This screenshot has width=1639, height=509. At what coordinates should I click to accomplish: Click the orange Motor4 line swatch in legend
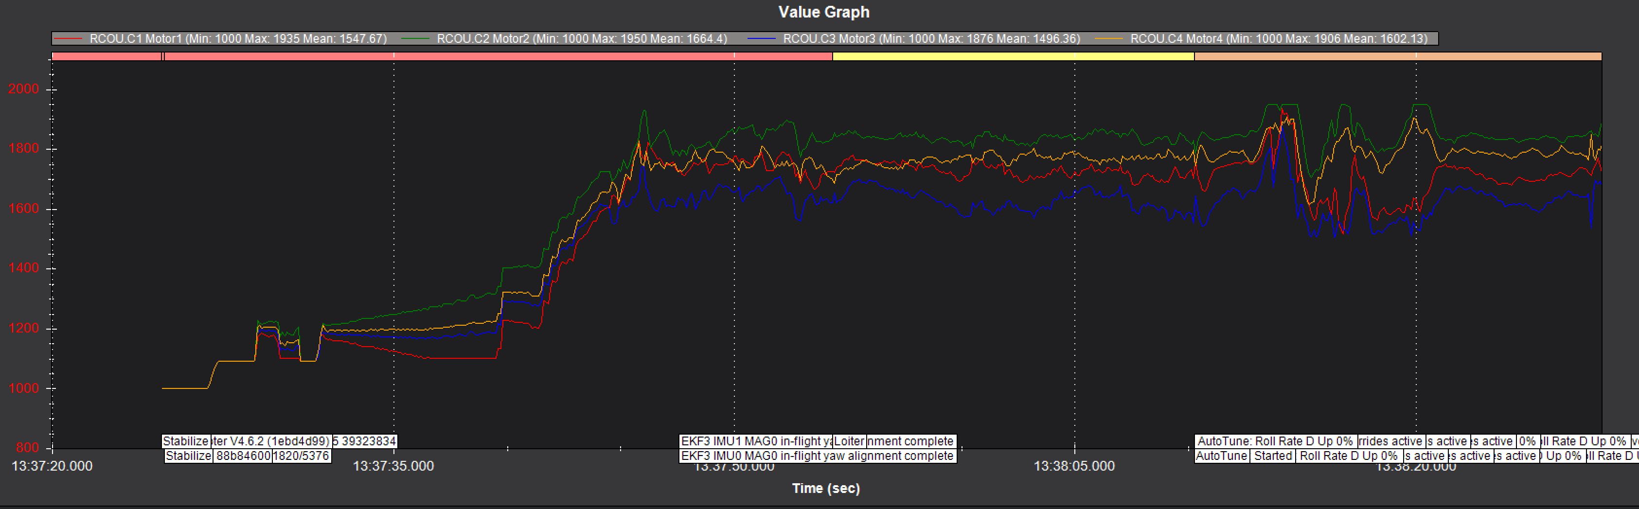[x=1110, y=39]
